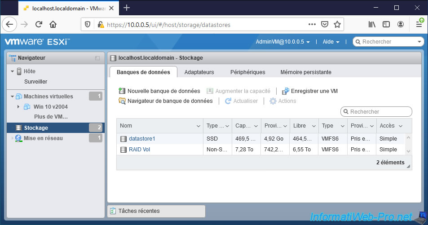
Task: Select Surveiller under Hôte
Action: point(35,82)
